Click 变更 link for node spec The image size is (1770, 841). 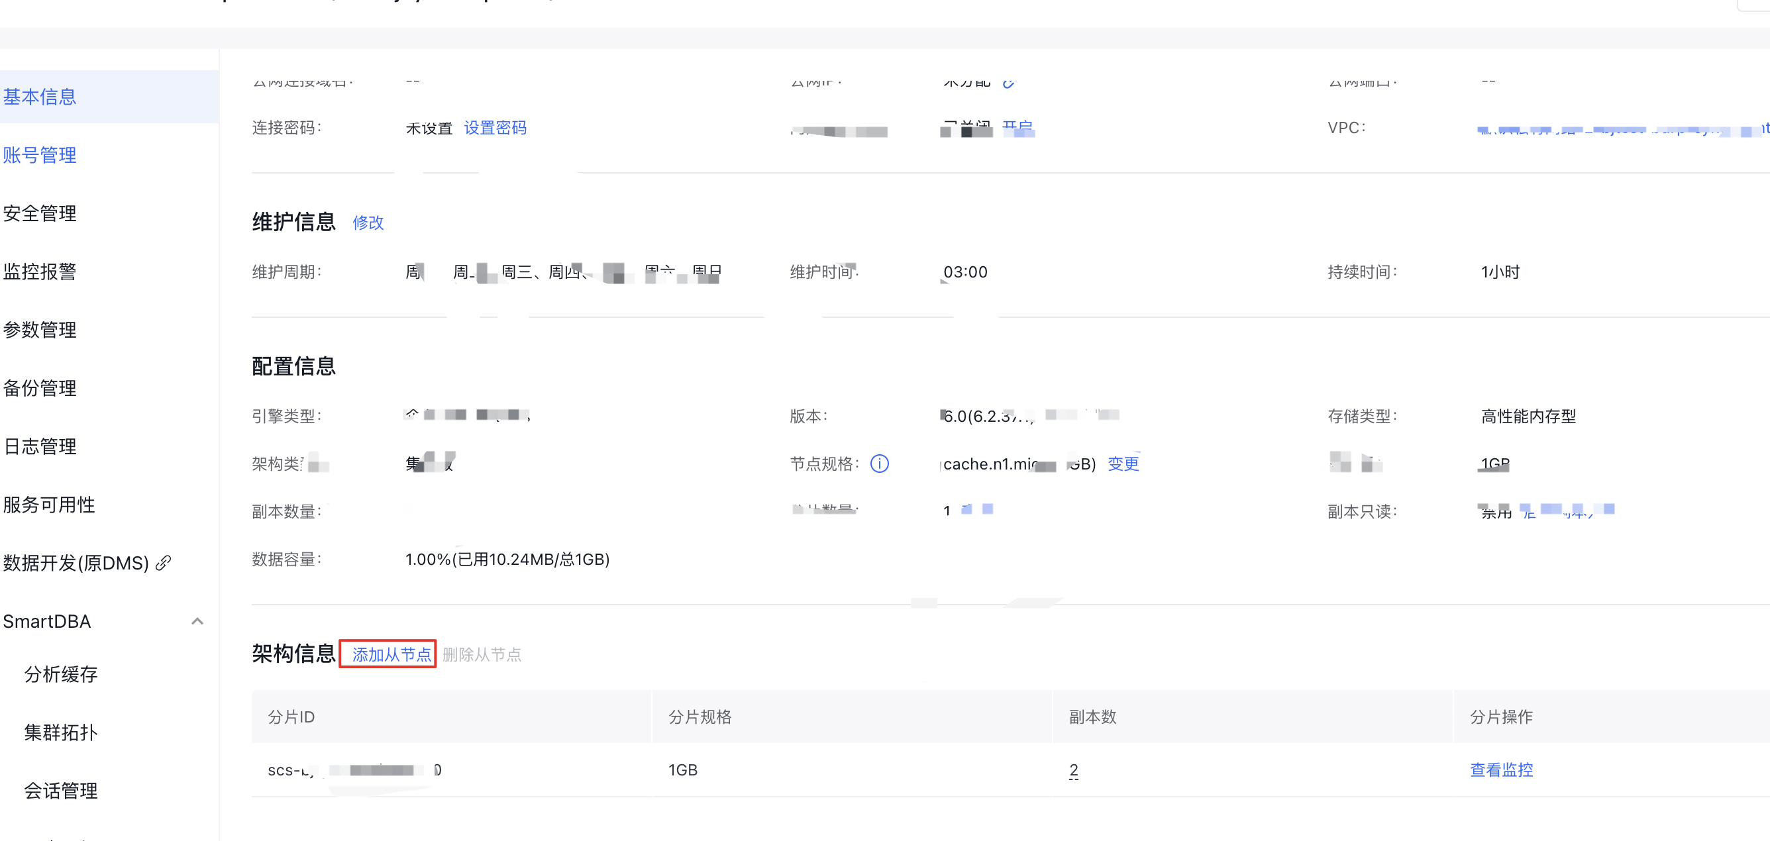click(1123, 464)
